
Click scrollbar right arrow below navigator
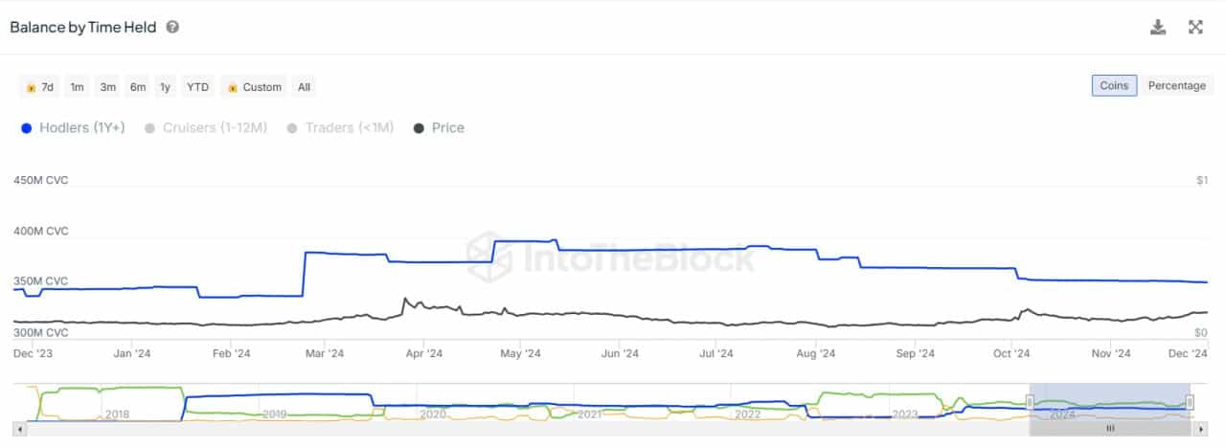point(1203,429)
